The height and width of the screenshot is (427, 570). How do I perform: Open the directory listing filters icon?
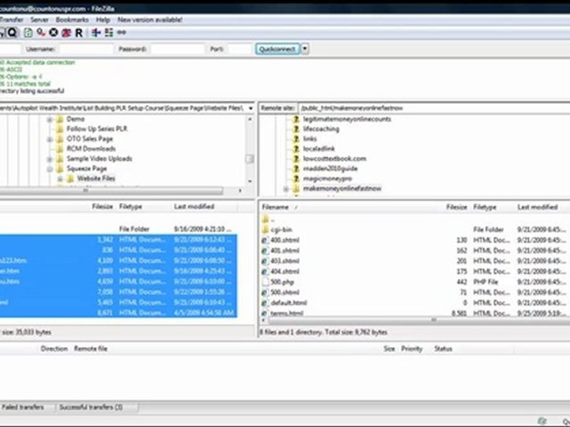(x=96, y=33)
